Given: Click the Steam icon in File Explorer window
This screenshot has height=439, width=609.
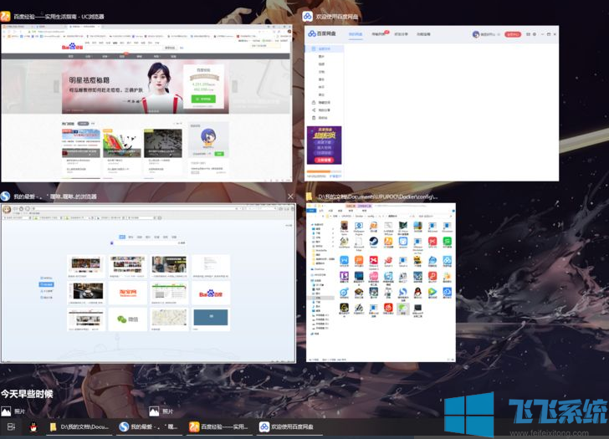Looking at the screenshot, I should tap(373, 241).
